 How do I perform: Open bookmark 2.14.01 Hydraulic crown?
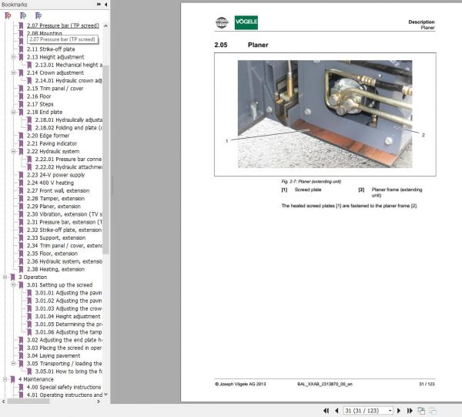pos(69,80)
